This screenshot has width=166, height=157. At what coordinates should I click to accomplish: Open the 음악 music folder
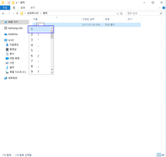click(12, 67)
